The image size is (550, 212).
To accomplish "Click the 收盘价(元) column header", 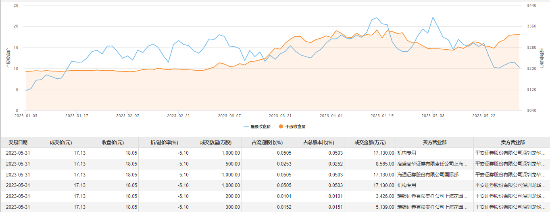I will tap(112, 143).
